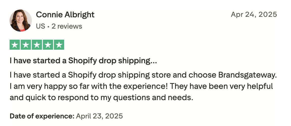Click 'Shopify' in the review body text
Screen dimensions: 291x126
[82, 75]
